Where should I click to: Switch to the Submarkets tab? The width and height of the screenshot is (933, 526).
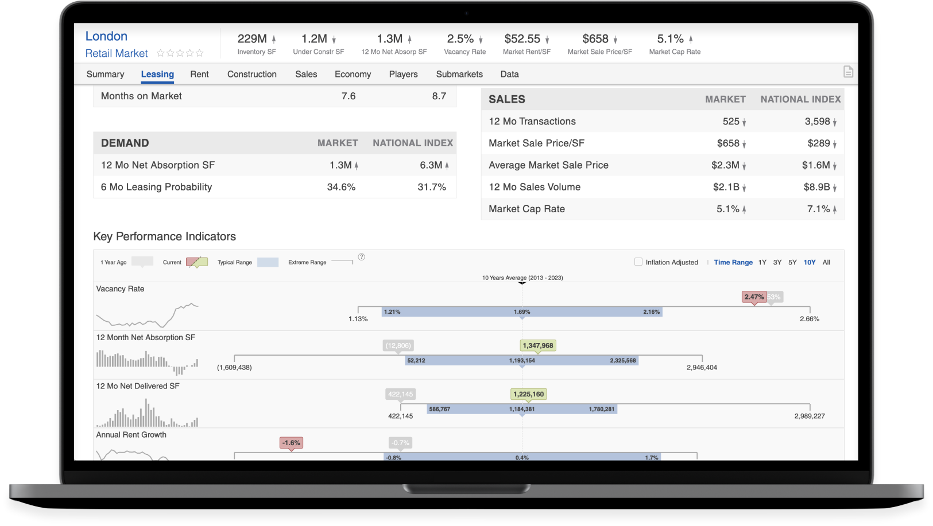[459, 74]
